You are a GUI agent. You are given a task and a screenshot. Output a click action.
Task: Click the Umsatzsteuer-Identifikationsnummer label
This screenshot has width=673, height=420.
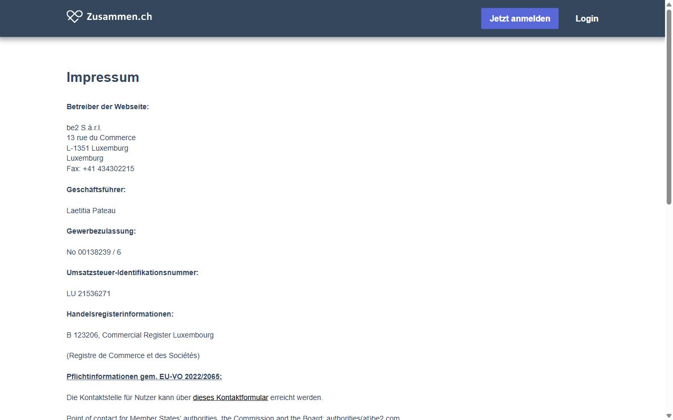point(132,272)
